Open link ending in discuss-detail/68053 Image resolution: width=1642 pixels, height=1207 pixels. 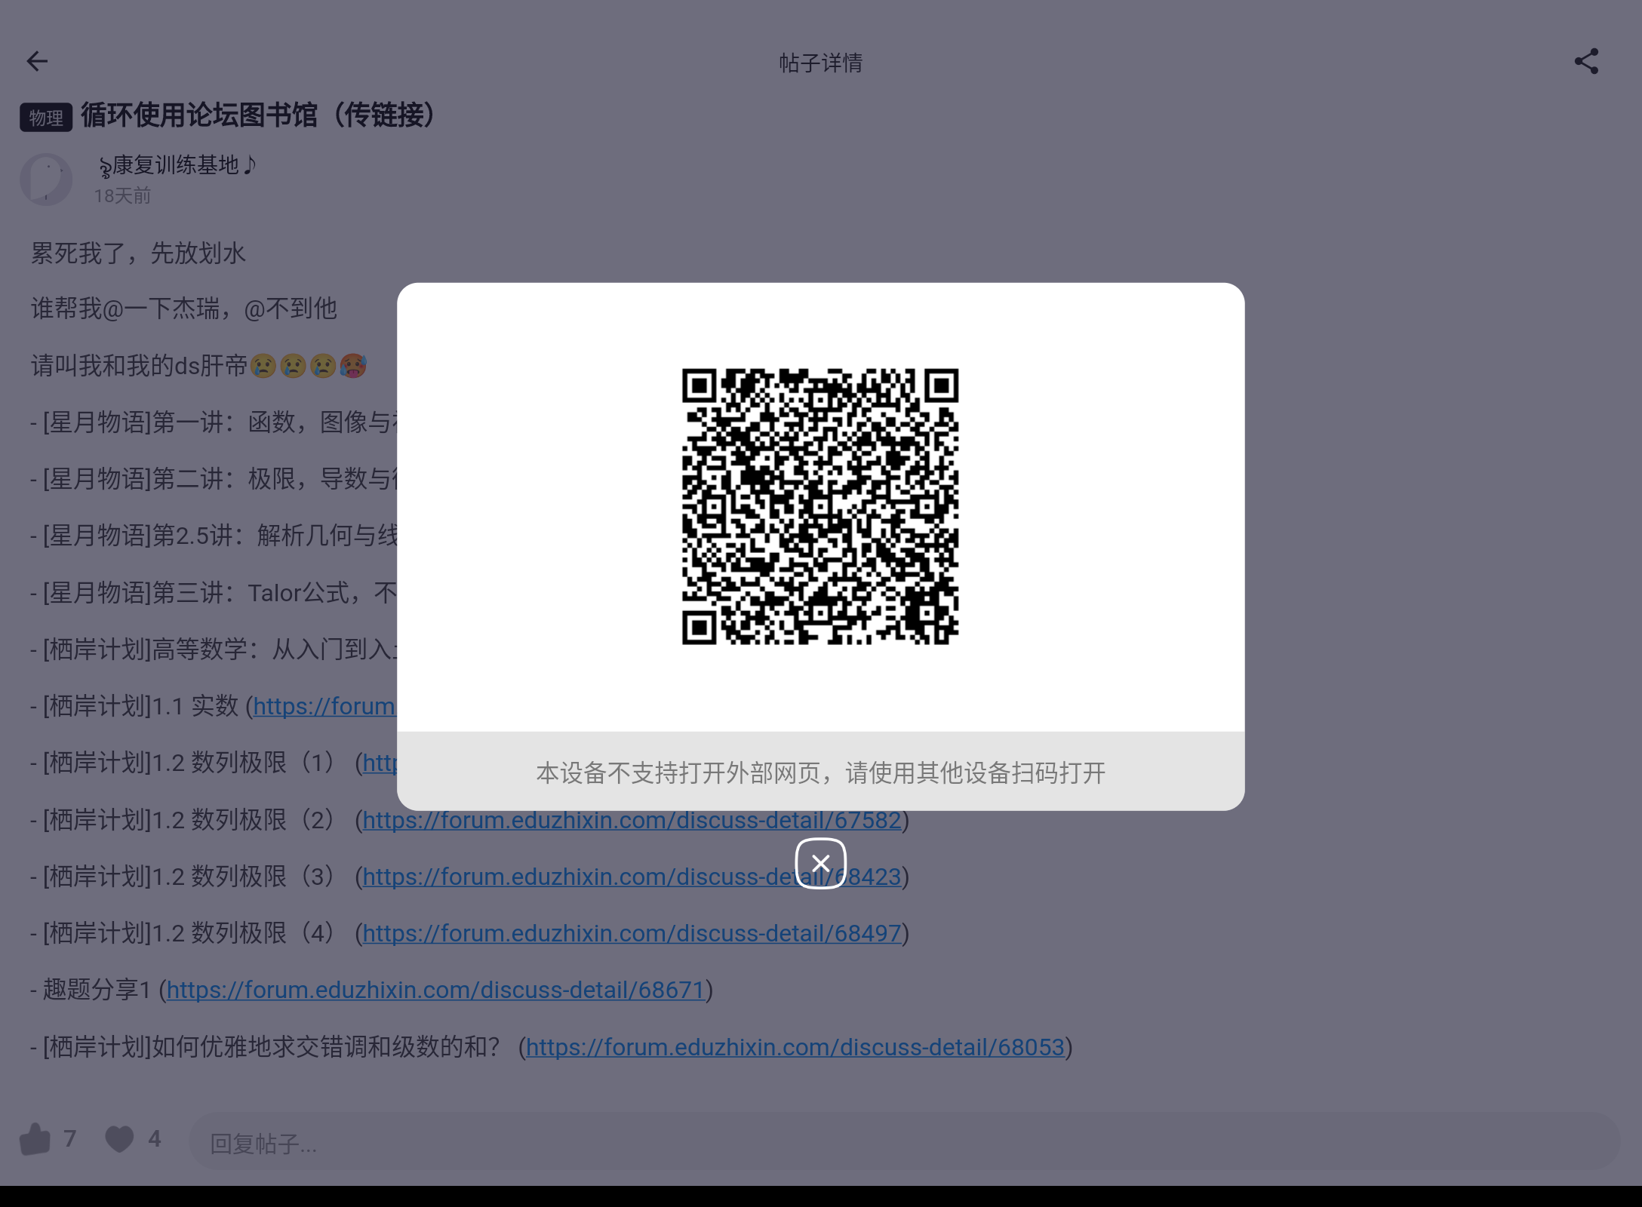pos(795,1047)
